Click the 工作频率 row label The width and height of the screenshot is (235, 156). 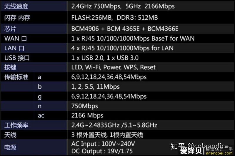point(16,125)
